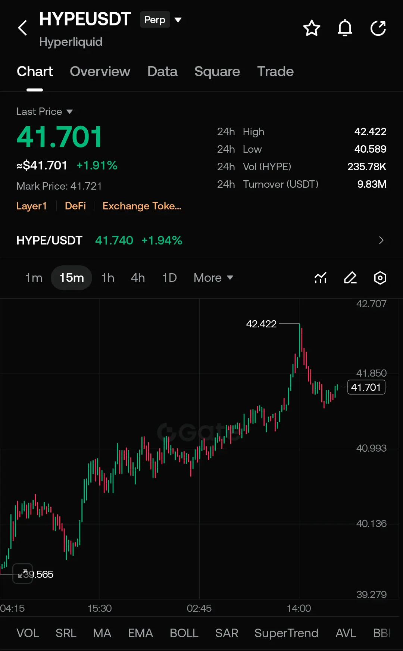
Task: Select the 15m timeframe
Action: pyautogui.click(x=72, y=278)
